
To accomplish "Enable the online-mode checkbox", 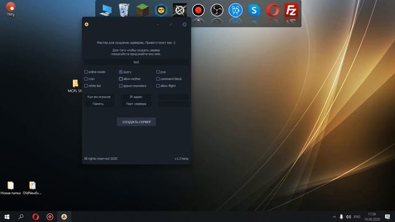I will [x=86, y=72].
